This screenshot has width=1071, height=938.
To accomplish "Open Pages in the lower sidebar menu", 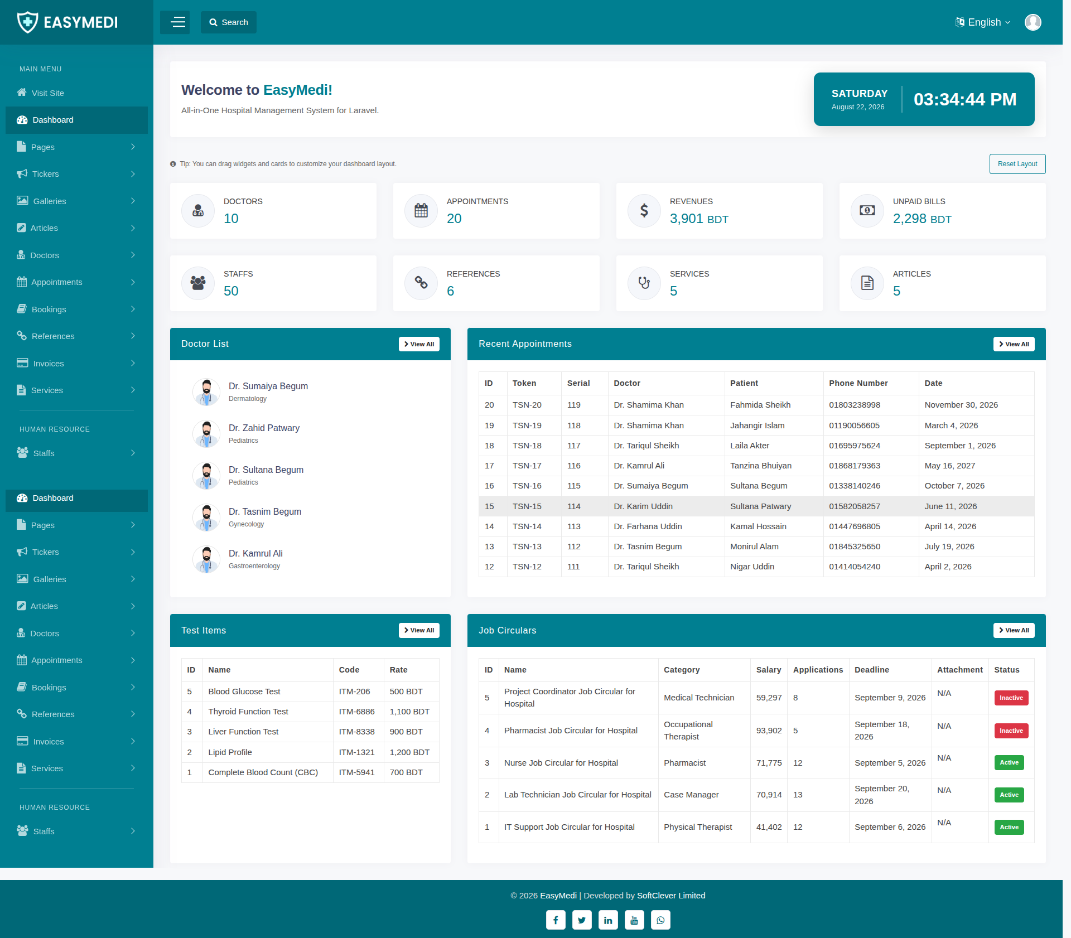I will click(x=76, y=525).
